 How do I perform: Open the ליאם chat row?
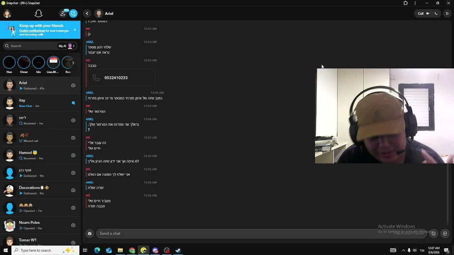(40, 120)
